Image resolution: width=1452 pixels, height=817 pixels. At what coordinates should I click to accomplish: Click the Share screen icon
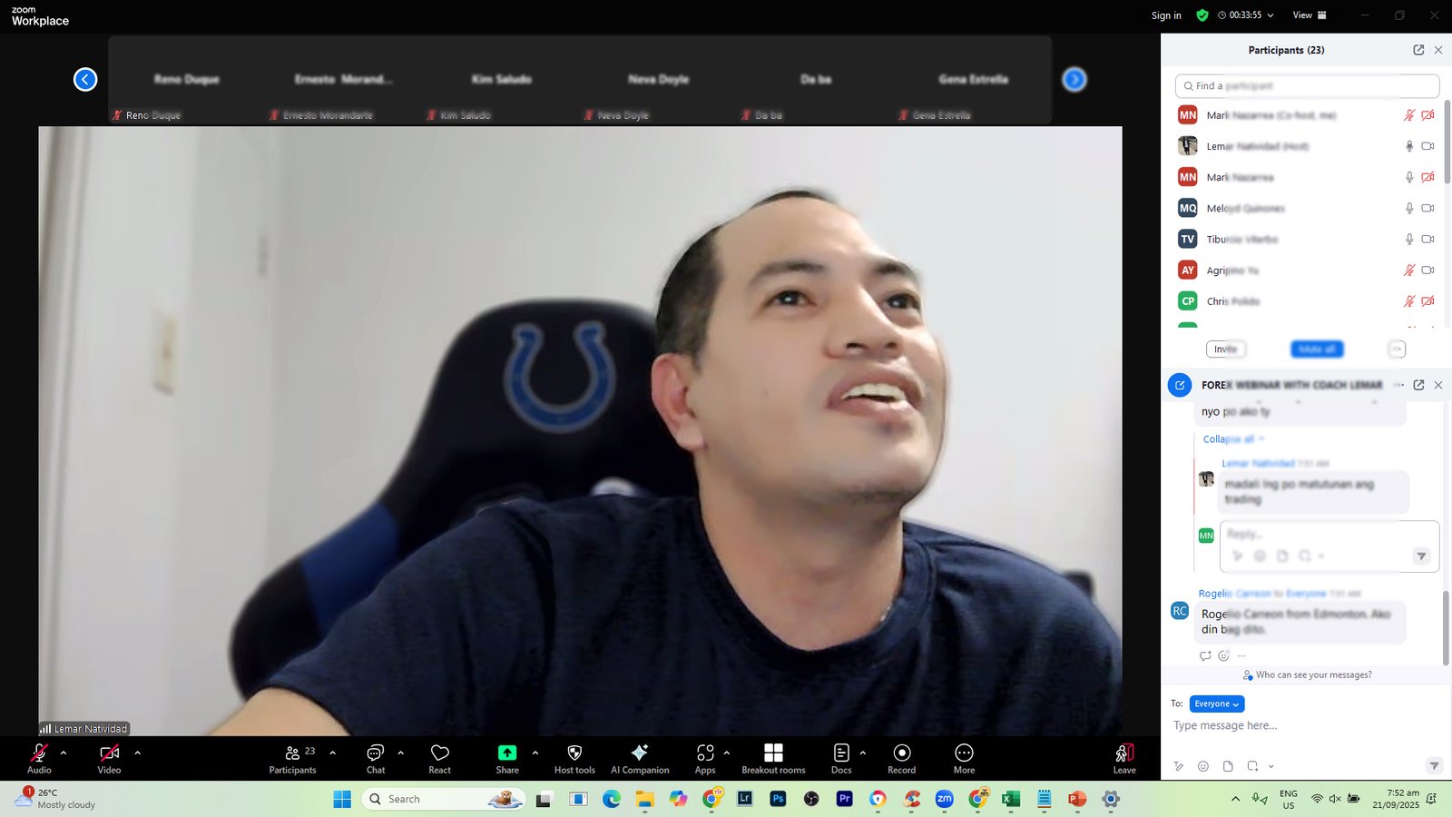(x=506, y=758)
